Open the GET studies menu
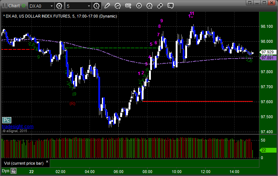 128,6
